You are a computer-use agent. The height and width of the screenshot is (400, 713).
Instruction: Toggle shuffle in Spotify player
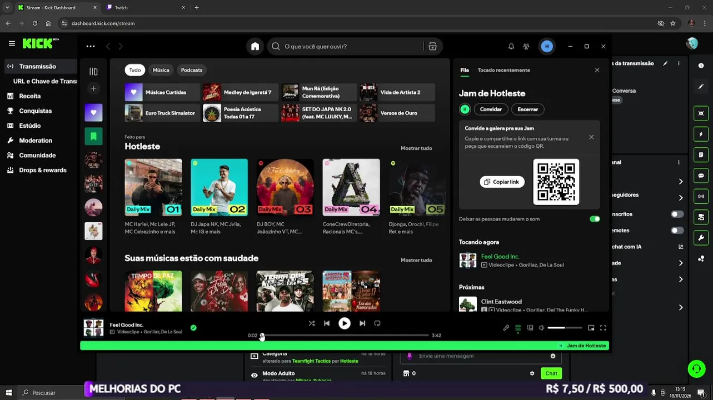tap(312, 323)
